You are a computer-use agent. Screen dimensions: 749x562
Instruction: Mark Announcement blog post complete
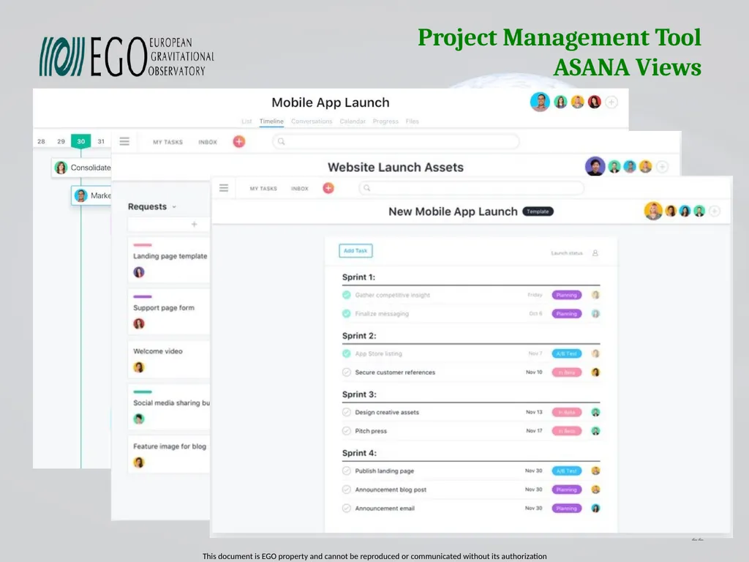click(x=346, y=490)
